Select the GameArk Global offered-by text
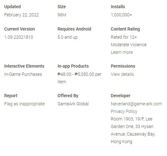The width and height of the screenshot is (167, 156). 73,104
